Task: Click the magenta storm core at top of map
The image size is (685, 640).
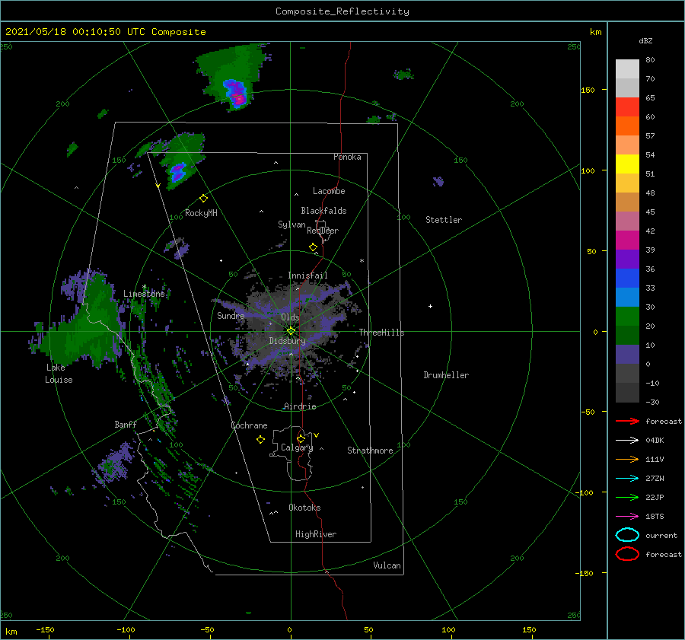Action: tap(238, 99)
